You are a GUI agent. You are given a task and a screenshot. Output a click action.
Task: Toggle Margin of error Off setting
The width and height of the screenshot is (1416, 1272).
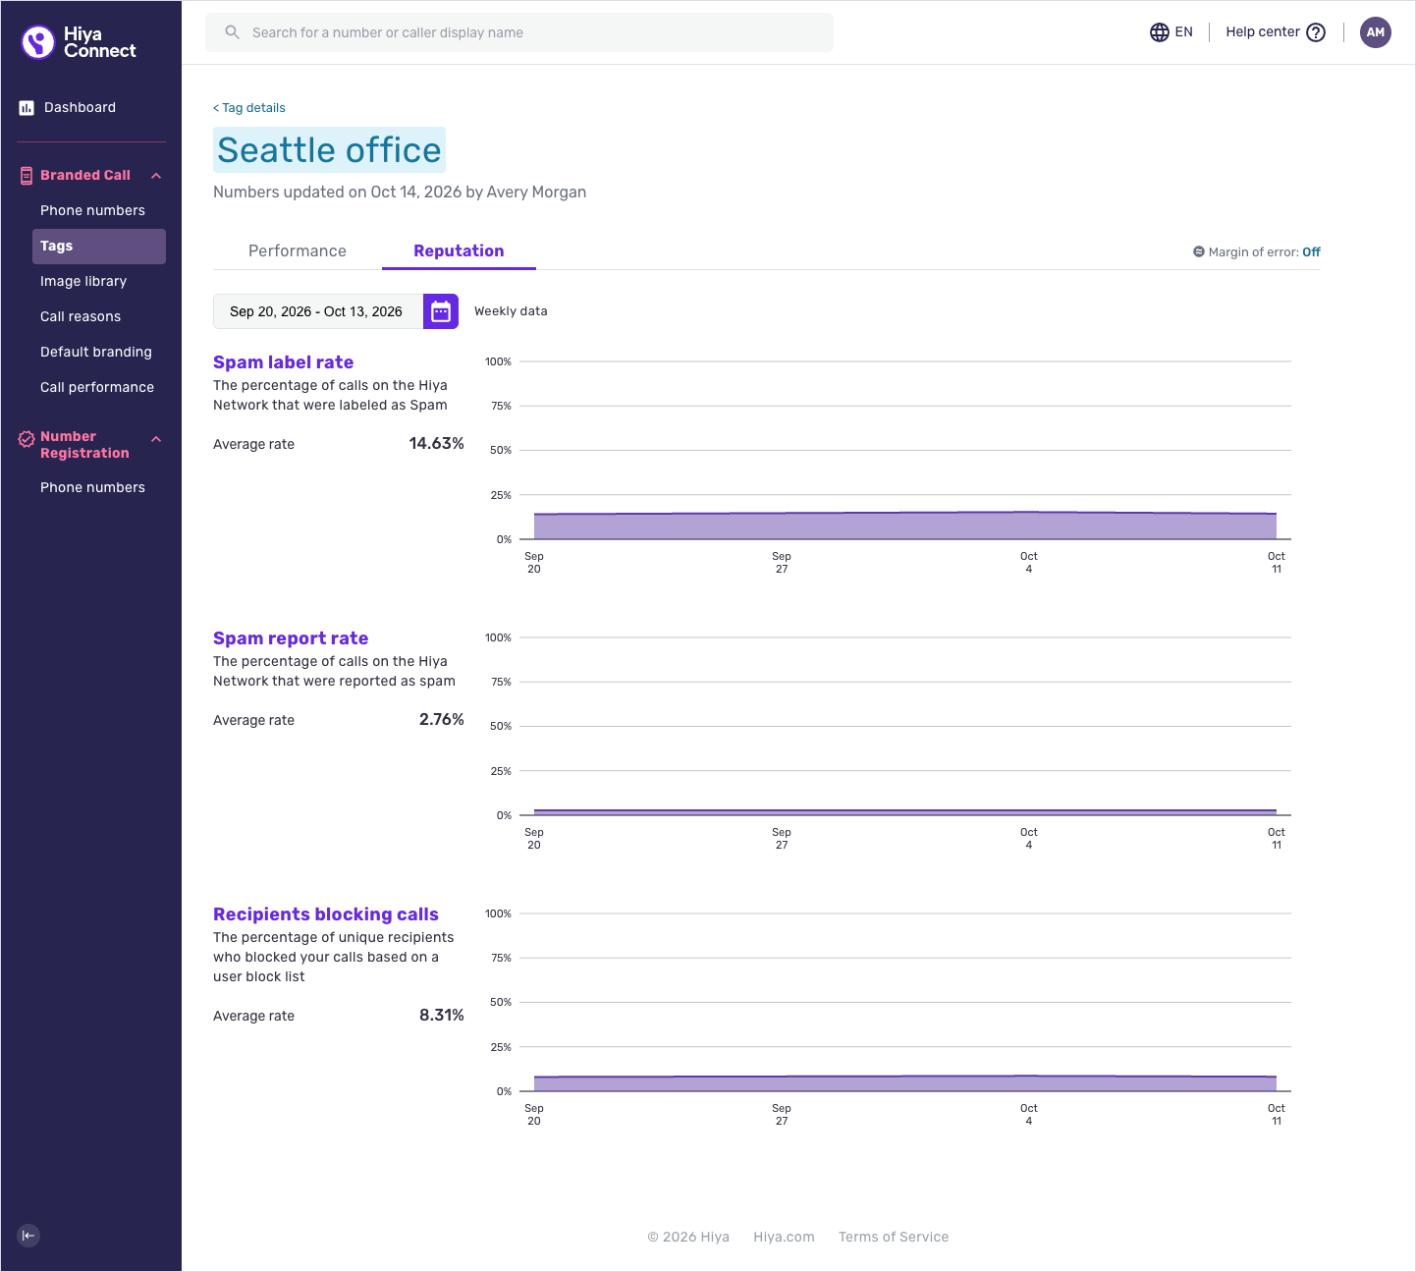[1311, 252]
